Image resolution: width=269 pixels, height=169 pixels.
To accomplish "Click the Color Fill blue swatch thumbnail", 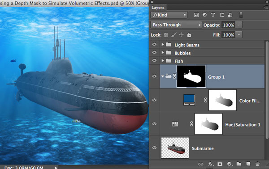I will click(x=189, y=100).
